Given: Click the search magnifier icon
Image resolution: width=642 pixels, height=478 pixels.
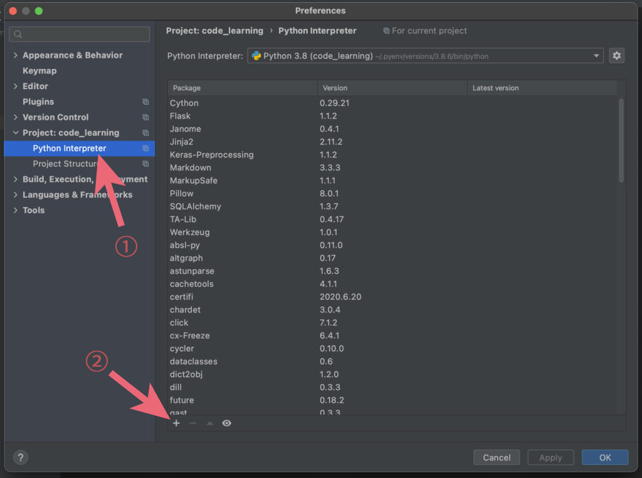Looking at the screenshot, I should point(18,34).
